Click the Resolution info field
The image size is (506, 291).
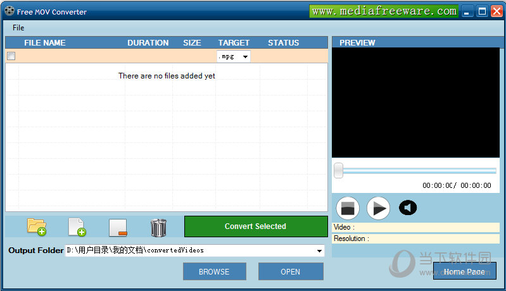tap(415, 238)
